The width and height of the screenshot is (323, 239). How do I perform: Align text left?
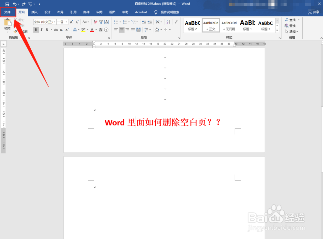pyautogui.click(x=116, y=30)
